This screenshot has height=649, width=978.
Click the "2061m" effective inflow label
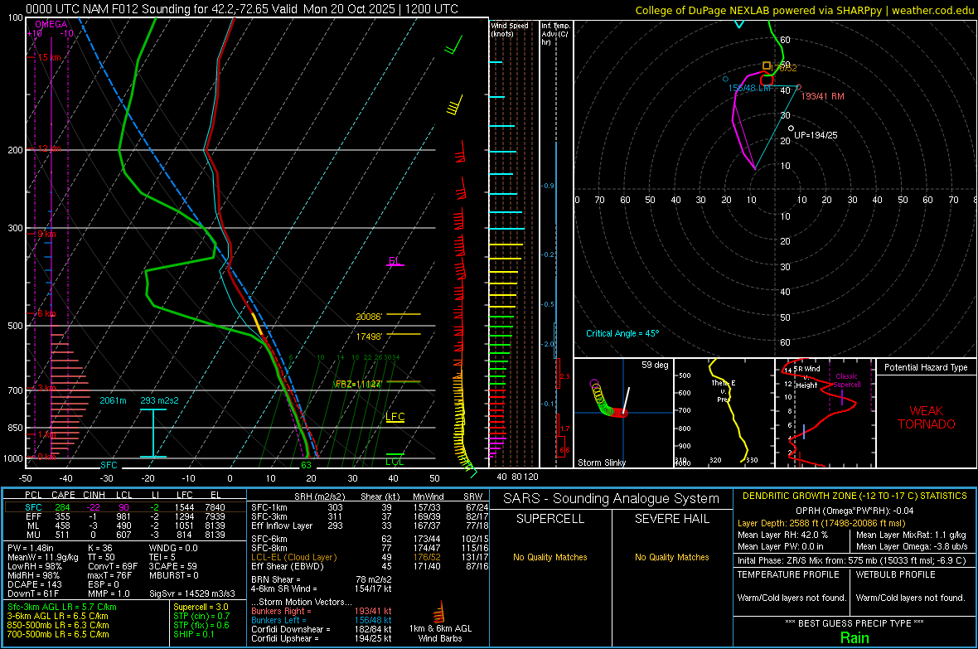[x=113, y=400]
